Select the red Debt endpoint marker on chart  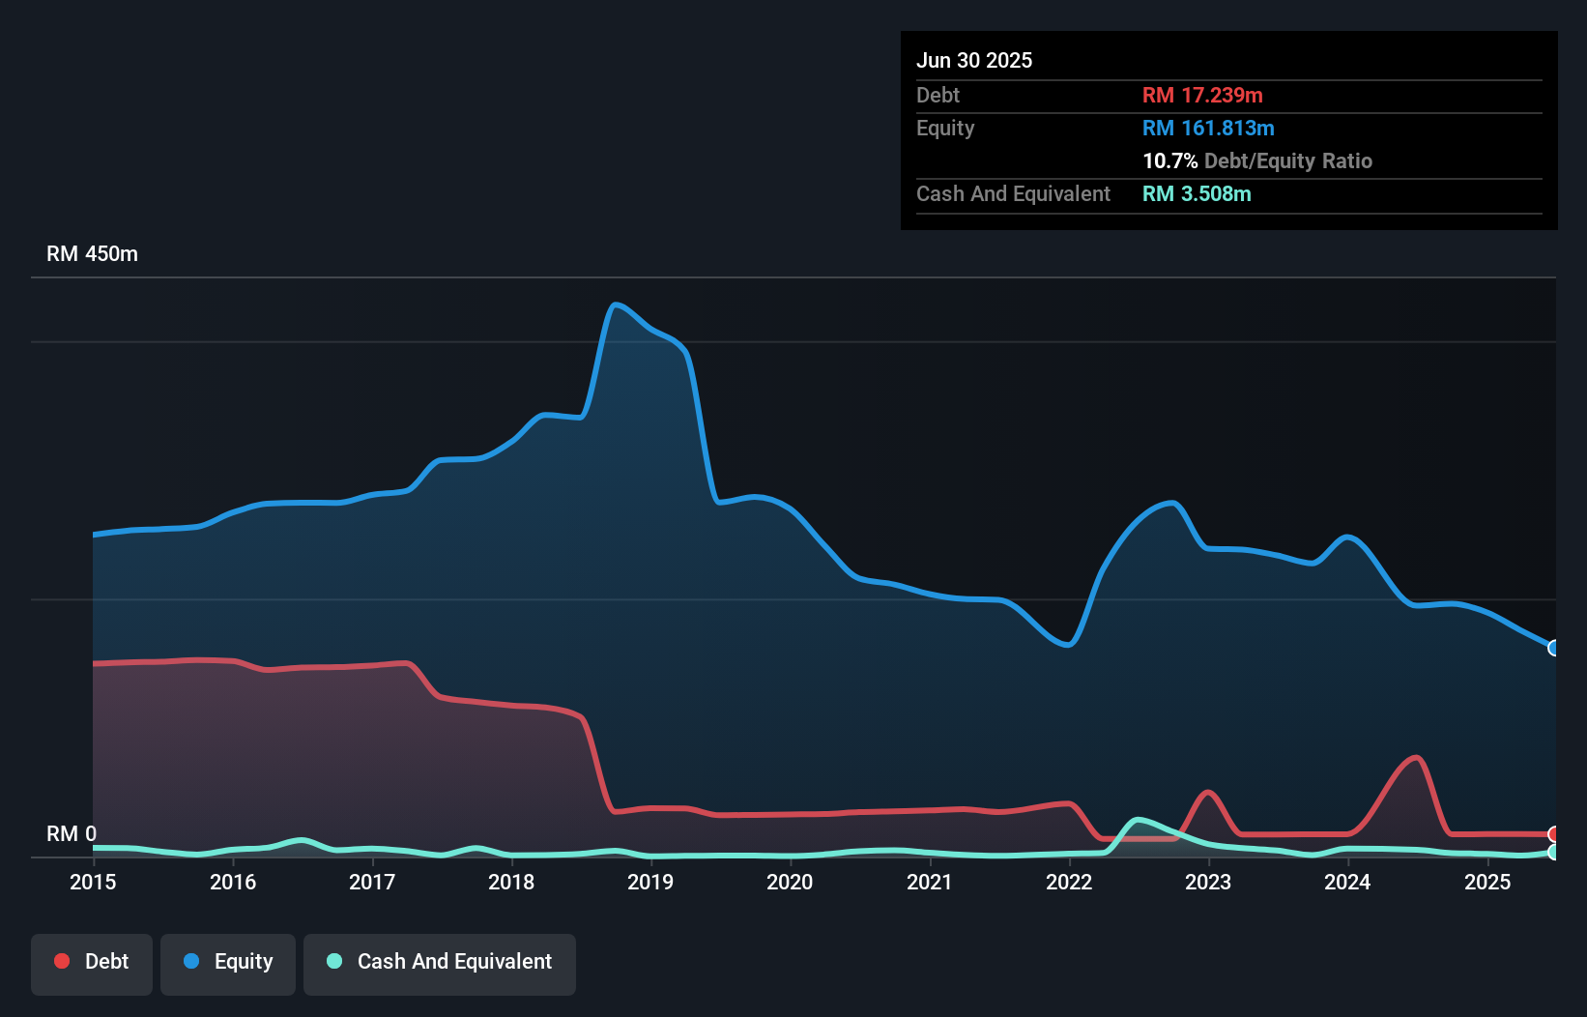point(1551,832)
